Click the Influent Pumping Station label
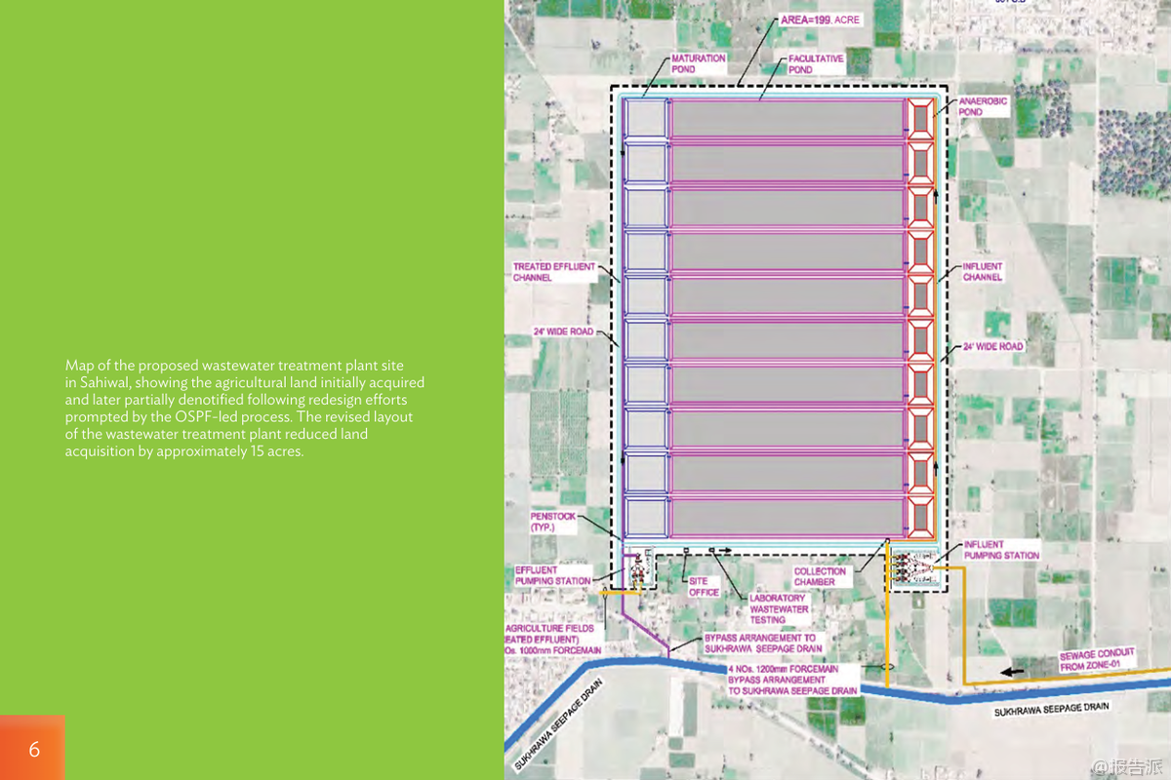 1000,550
